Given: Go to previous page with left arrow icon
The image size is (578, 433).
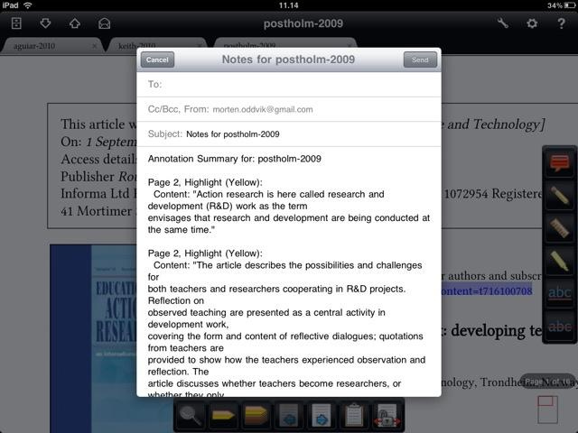Looking at the screenshot, I should (289, 415).
